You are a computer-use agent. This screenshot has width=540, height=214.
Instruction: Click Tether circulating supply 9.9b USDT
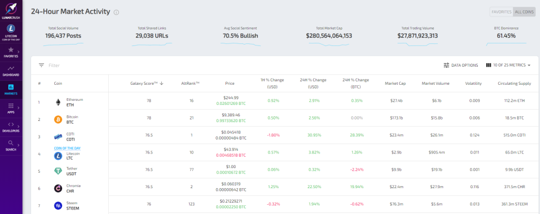pyautogui.click(x=514, y=170)
